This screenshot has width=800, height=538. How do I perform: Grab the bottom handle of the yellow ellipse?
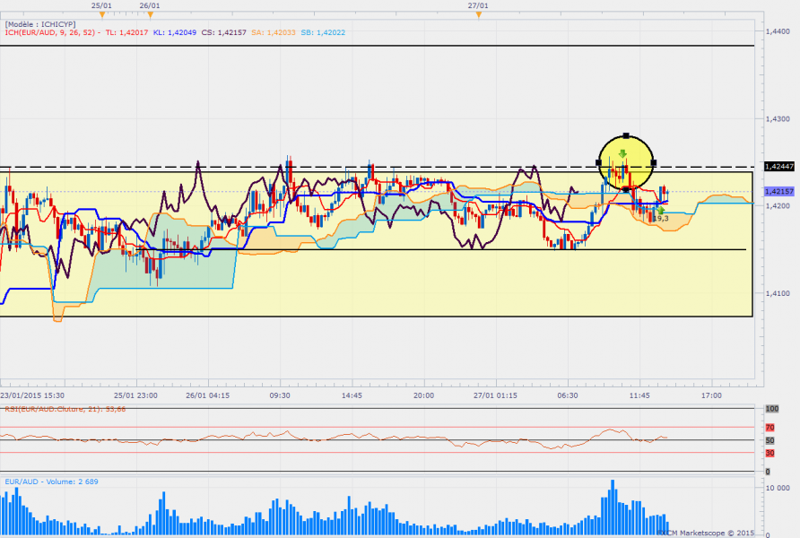pos(626,189)
